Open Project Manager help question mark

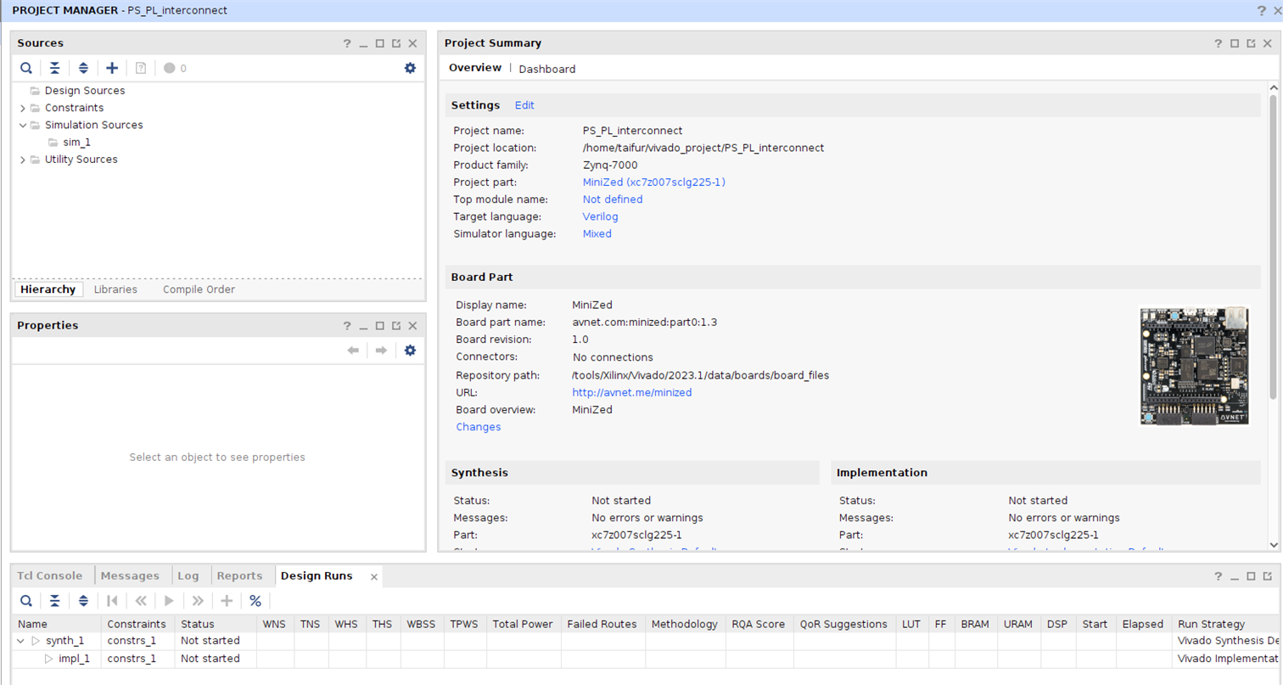pyautogui.click(x=1261, y=10)
